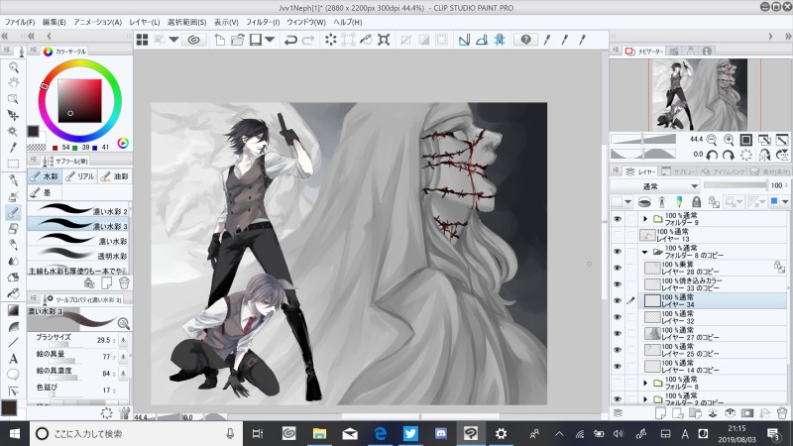Open the Clip Studio spiral launcher
Image resolution: width=793 pixels, height=446 pixels.
[x=193, y=40]
